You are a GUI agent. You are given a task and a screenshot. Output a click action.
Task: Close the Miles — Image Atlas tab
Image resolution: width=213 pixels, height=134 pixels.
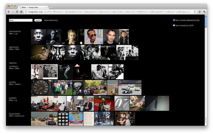[47, 7]
